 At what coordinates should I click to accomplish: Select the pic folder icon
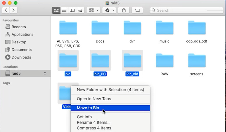point(68,60)
